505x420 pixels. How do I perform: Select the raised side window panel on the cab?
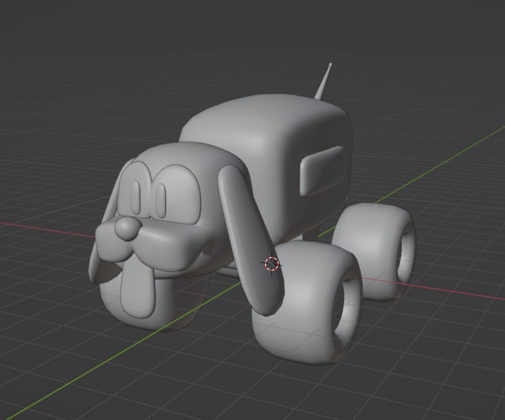click(x=321, y=171)
